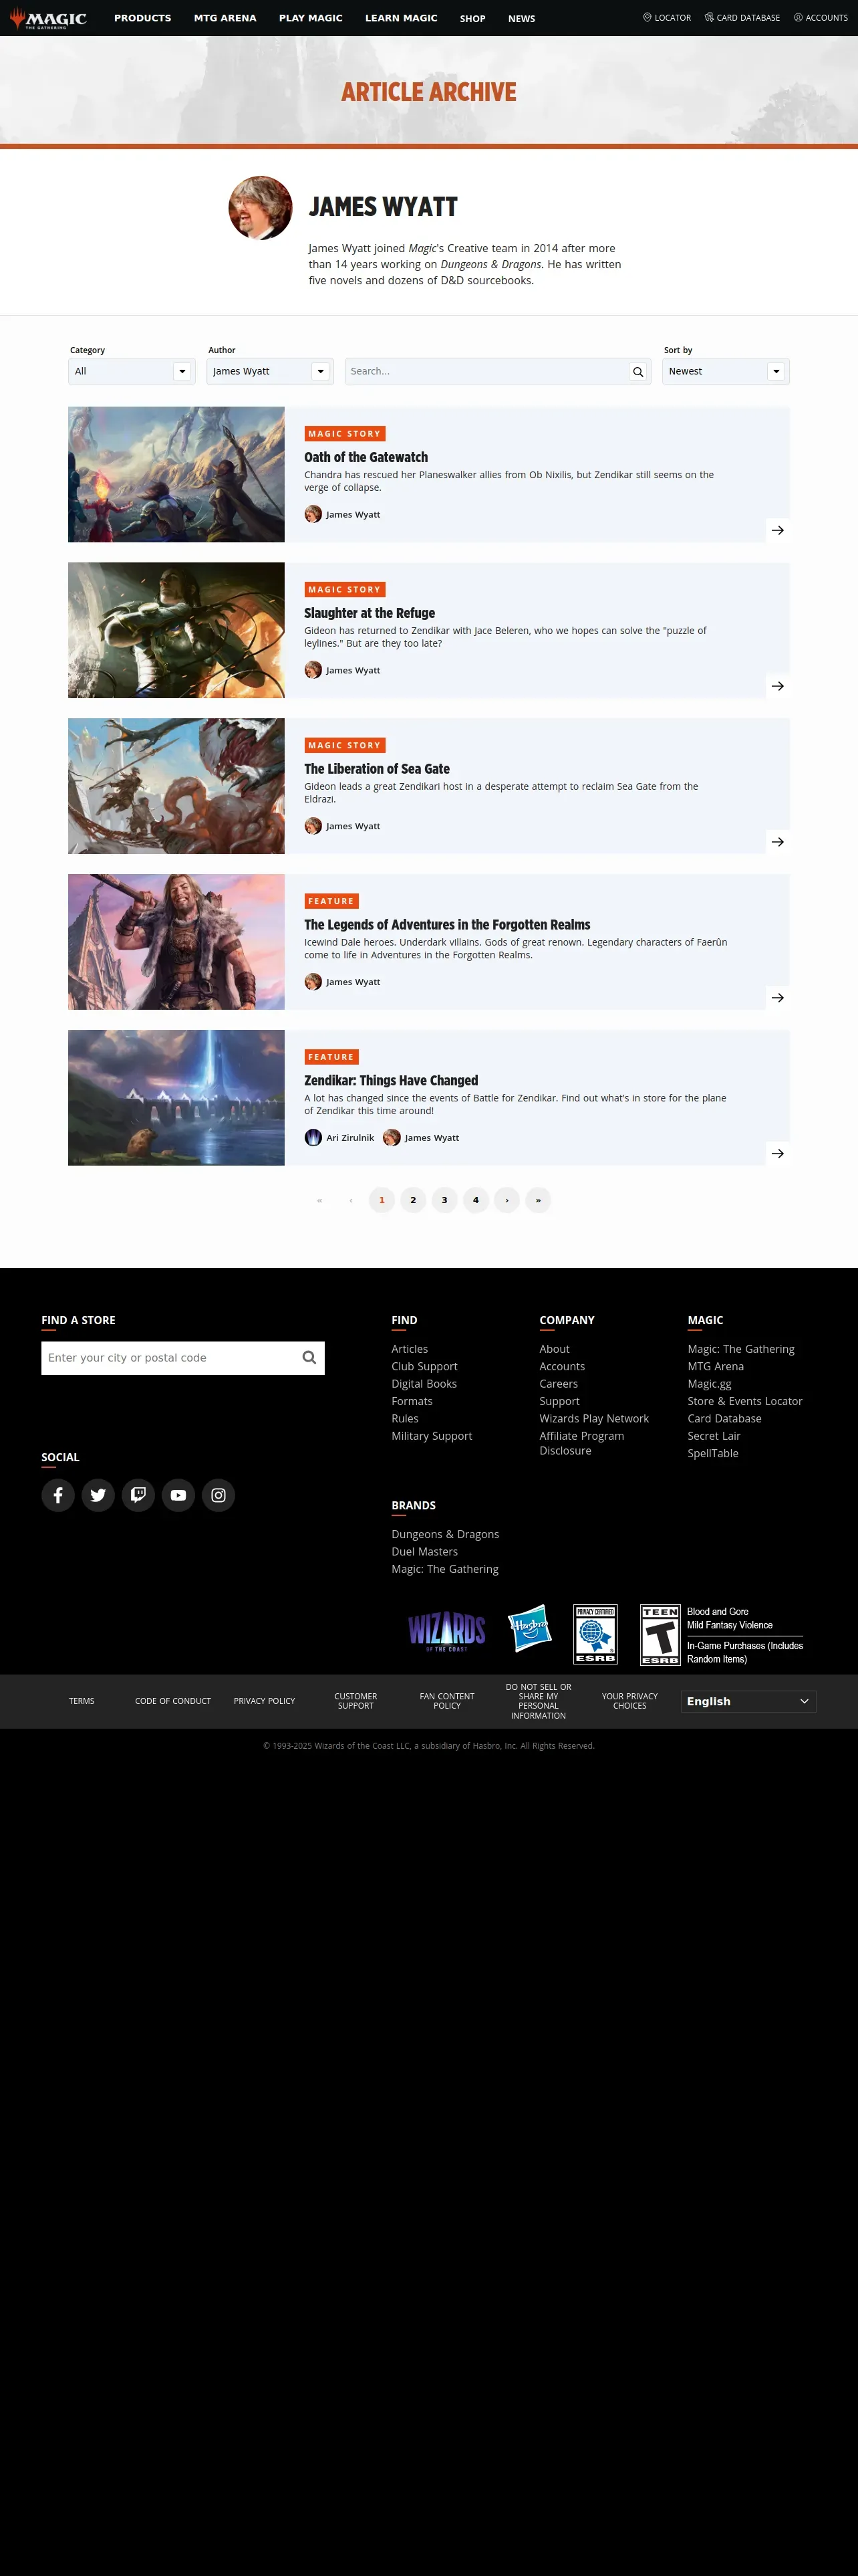
Task: Open the footer Articles link
Action: [410, 1349]
